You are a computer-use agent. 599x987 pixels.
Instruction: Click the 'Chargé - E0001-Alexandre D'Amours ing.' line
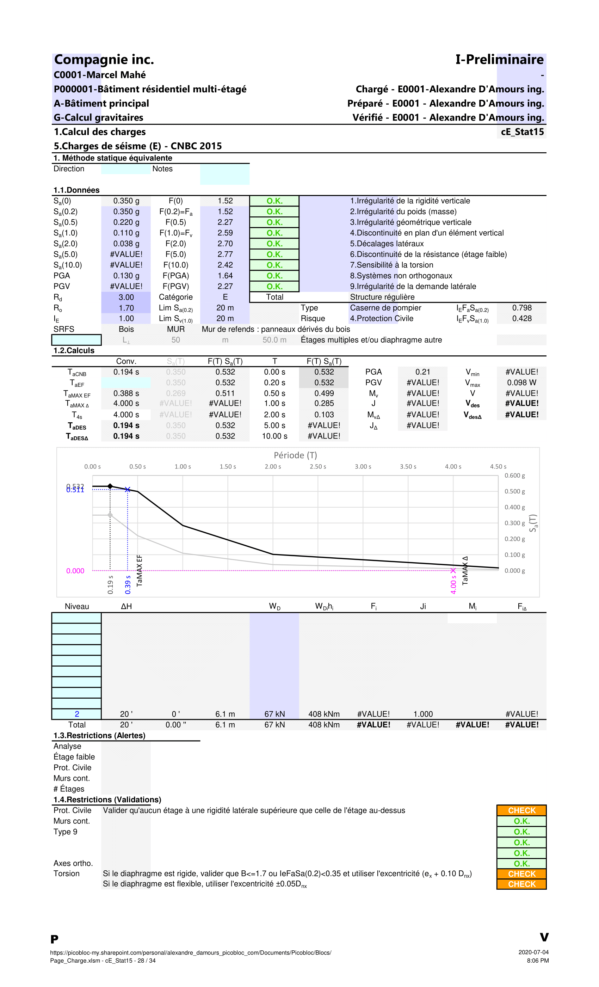point(450,89)
